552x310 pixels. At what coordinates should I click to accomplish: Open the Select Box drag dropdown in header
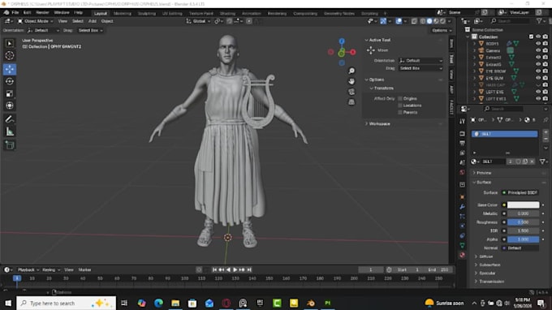[90, 31]
